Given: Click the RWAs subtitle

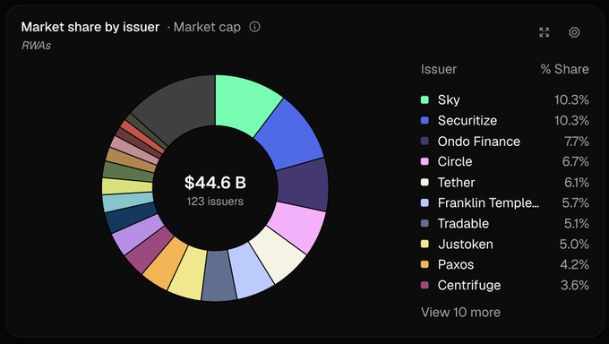Looking at the screenshot, I should click(36, 46).
